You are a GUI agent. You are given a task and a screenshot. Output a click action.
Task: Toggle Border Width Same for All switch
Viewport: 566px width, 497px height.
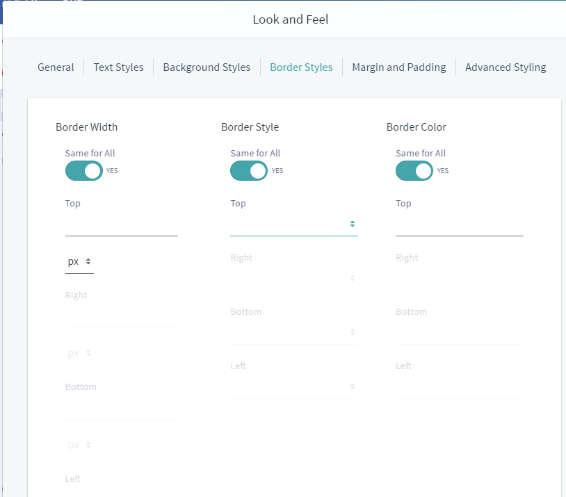click(x=83, y=171)
